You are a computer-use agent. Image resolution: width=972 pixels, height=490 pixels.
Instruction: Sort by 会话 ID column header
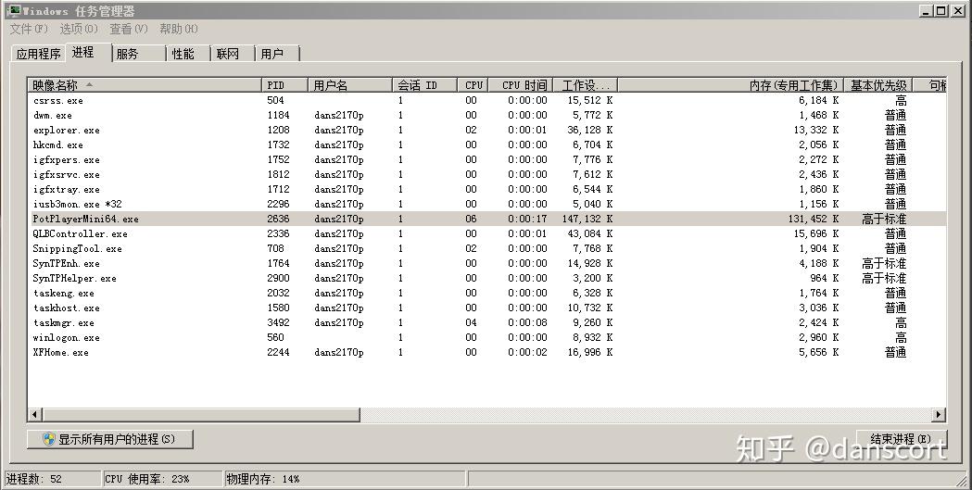point(424,85)
